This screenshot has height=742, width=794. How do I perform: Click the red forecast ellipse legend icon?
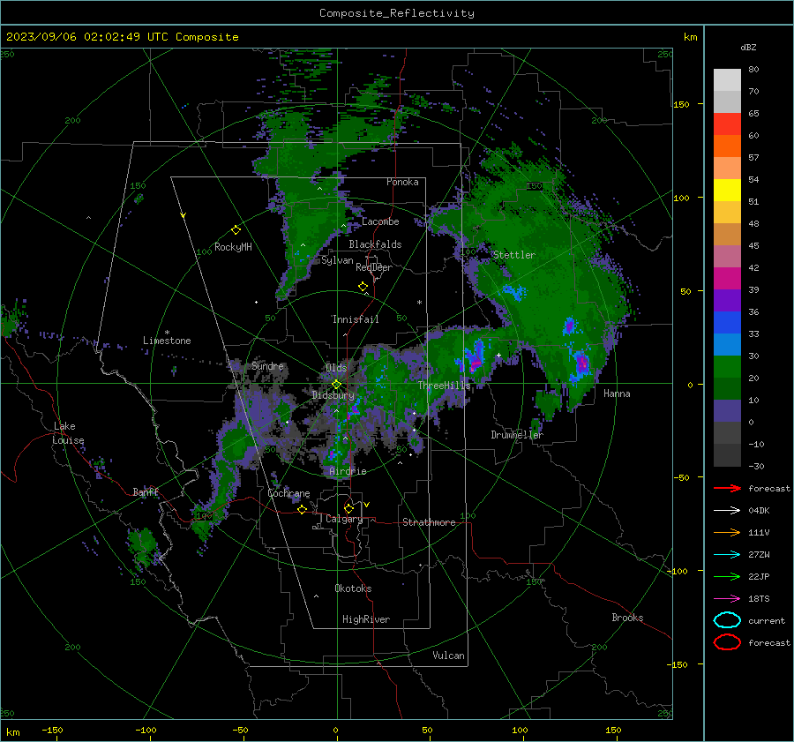(x=727, y=642)
